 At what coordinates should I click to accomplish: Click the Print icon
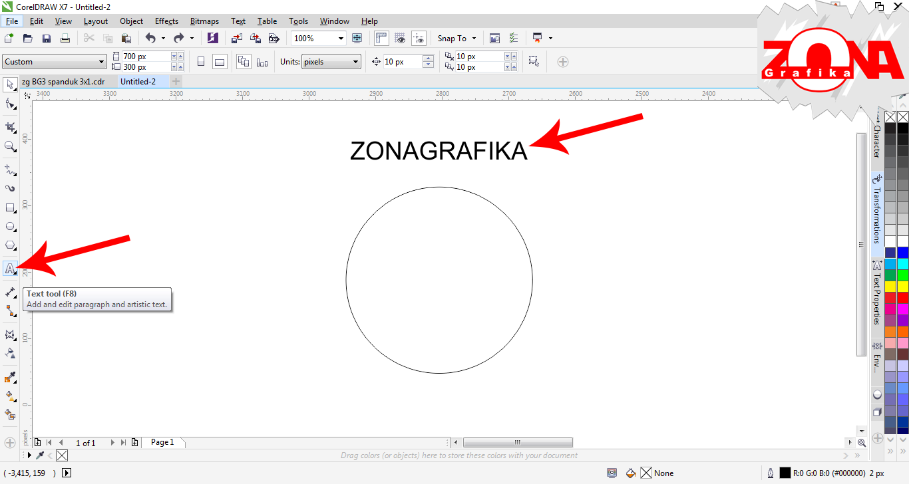(65, 39)
